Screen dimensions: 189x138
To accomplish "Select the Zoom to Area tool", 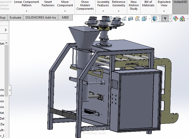I will point(117,19).
